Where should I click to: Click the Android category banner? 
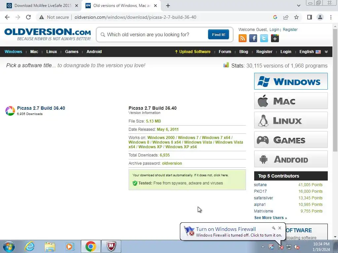(291, 159)
